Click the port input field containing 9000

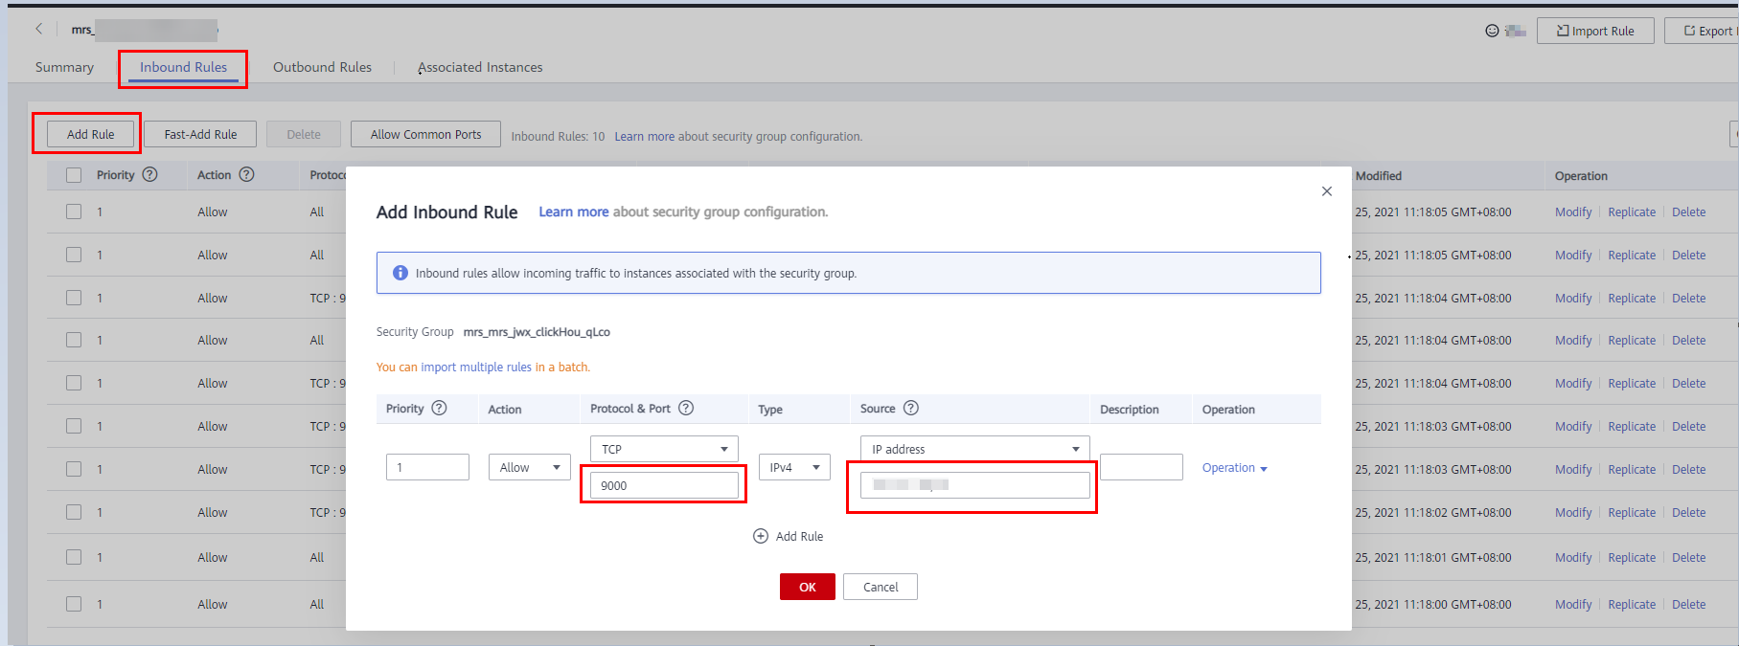[664, 485]
